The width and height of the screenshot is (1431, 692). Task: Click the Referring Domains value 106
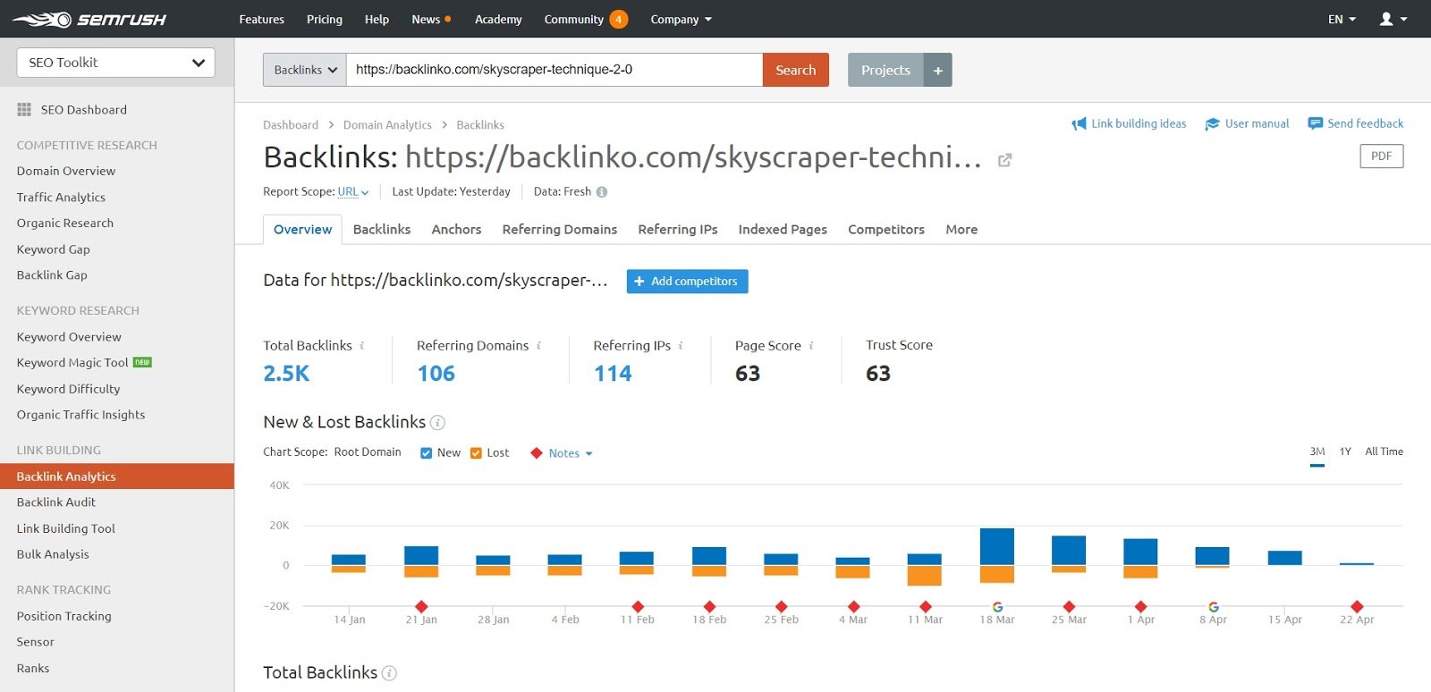pos(436,374)
